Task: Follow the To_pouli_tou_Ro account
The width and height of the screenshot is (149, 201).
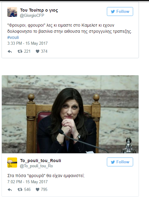Action: (120, 162)
